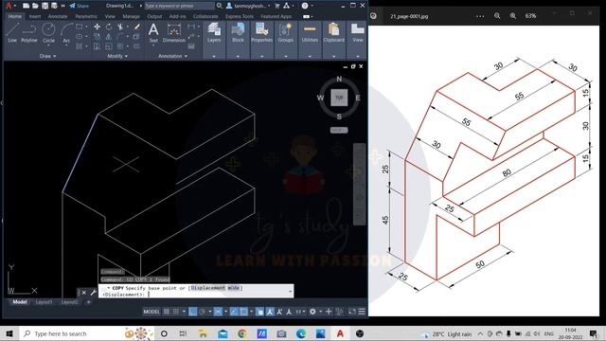The height and width of the screenshot is (341, 606).
Task: Toggle isometric drafting in status bar
Action: 218,312
